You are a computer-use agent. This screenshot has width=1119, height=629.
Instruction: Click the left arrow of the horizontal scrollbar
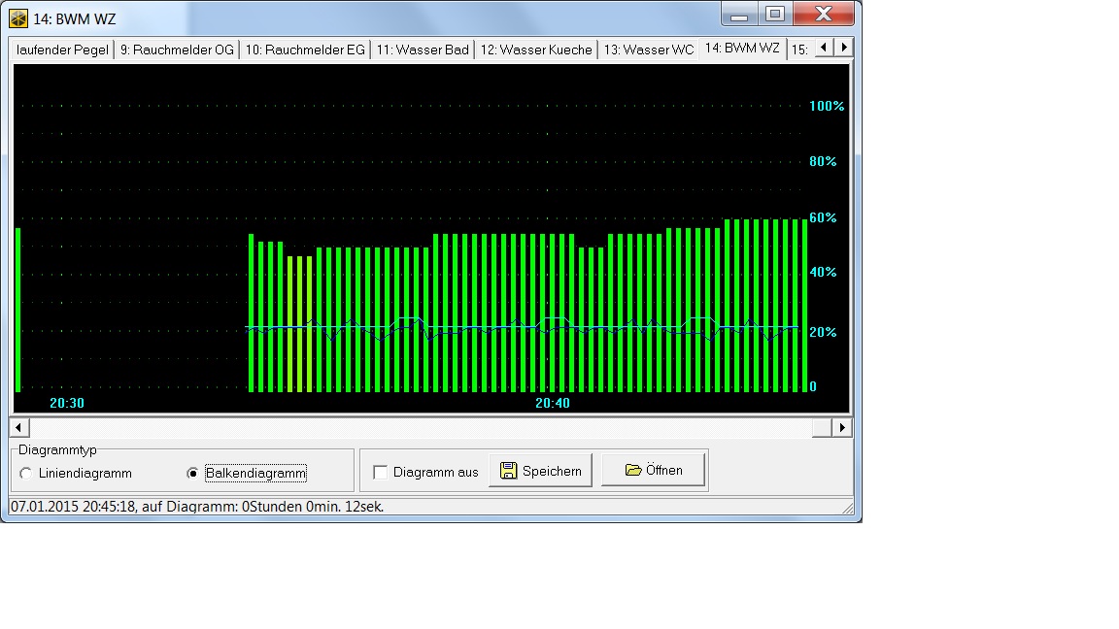[x=18, y=427]
